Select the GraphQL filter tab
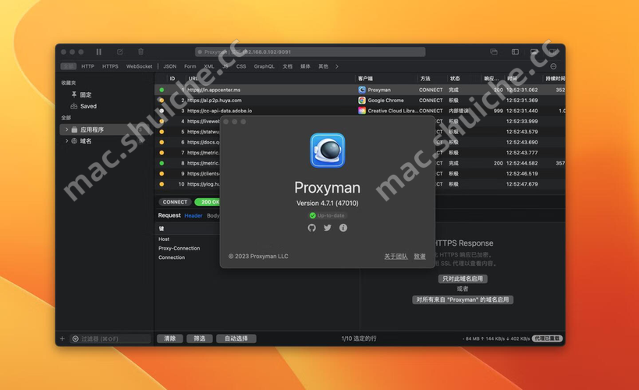Viewport: 639px width, 390px height. (x=264, y=66)
